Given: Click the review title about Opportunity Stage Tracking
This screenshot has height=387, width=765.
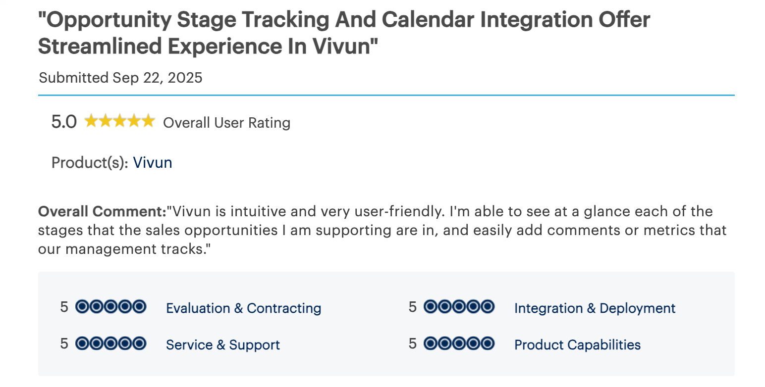Looking at the screenshot, I should [344, 33].
